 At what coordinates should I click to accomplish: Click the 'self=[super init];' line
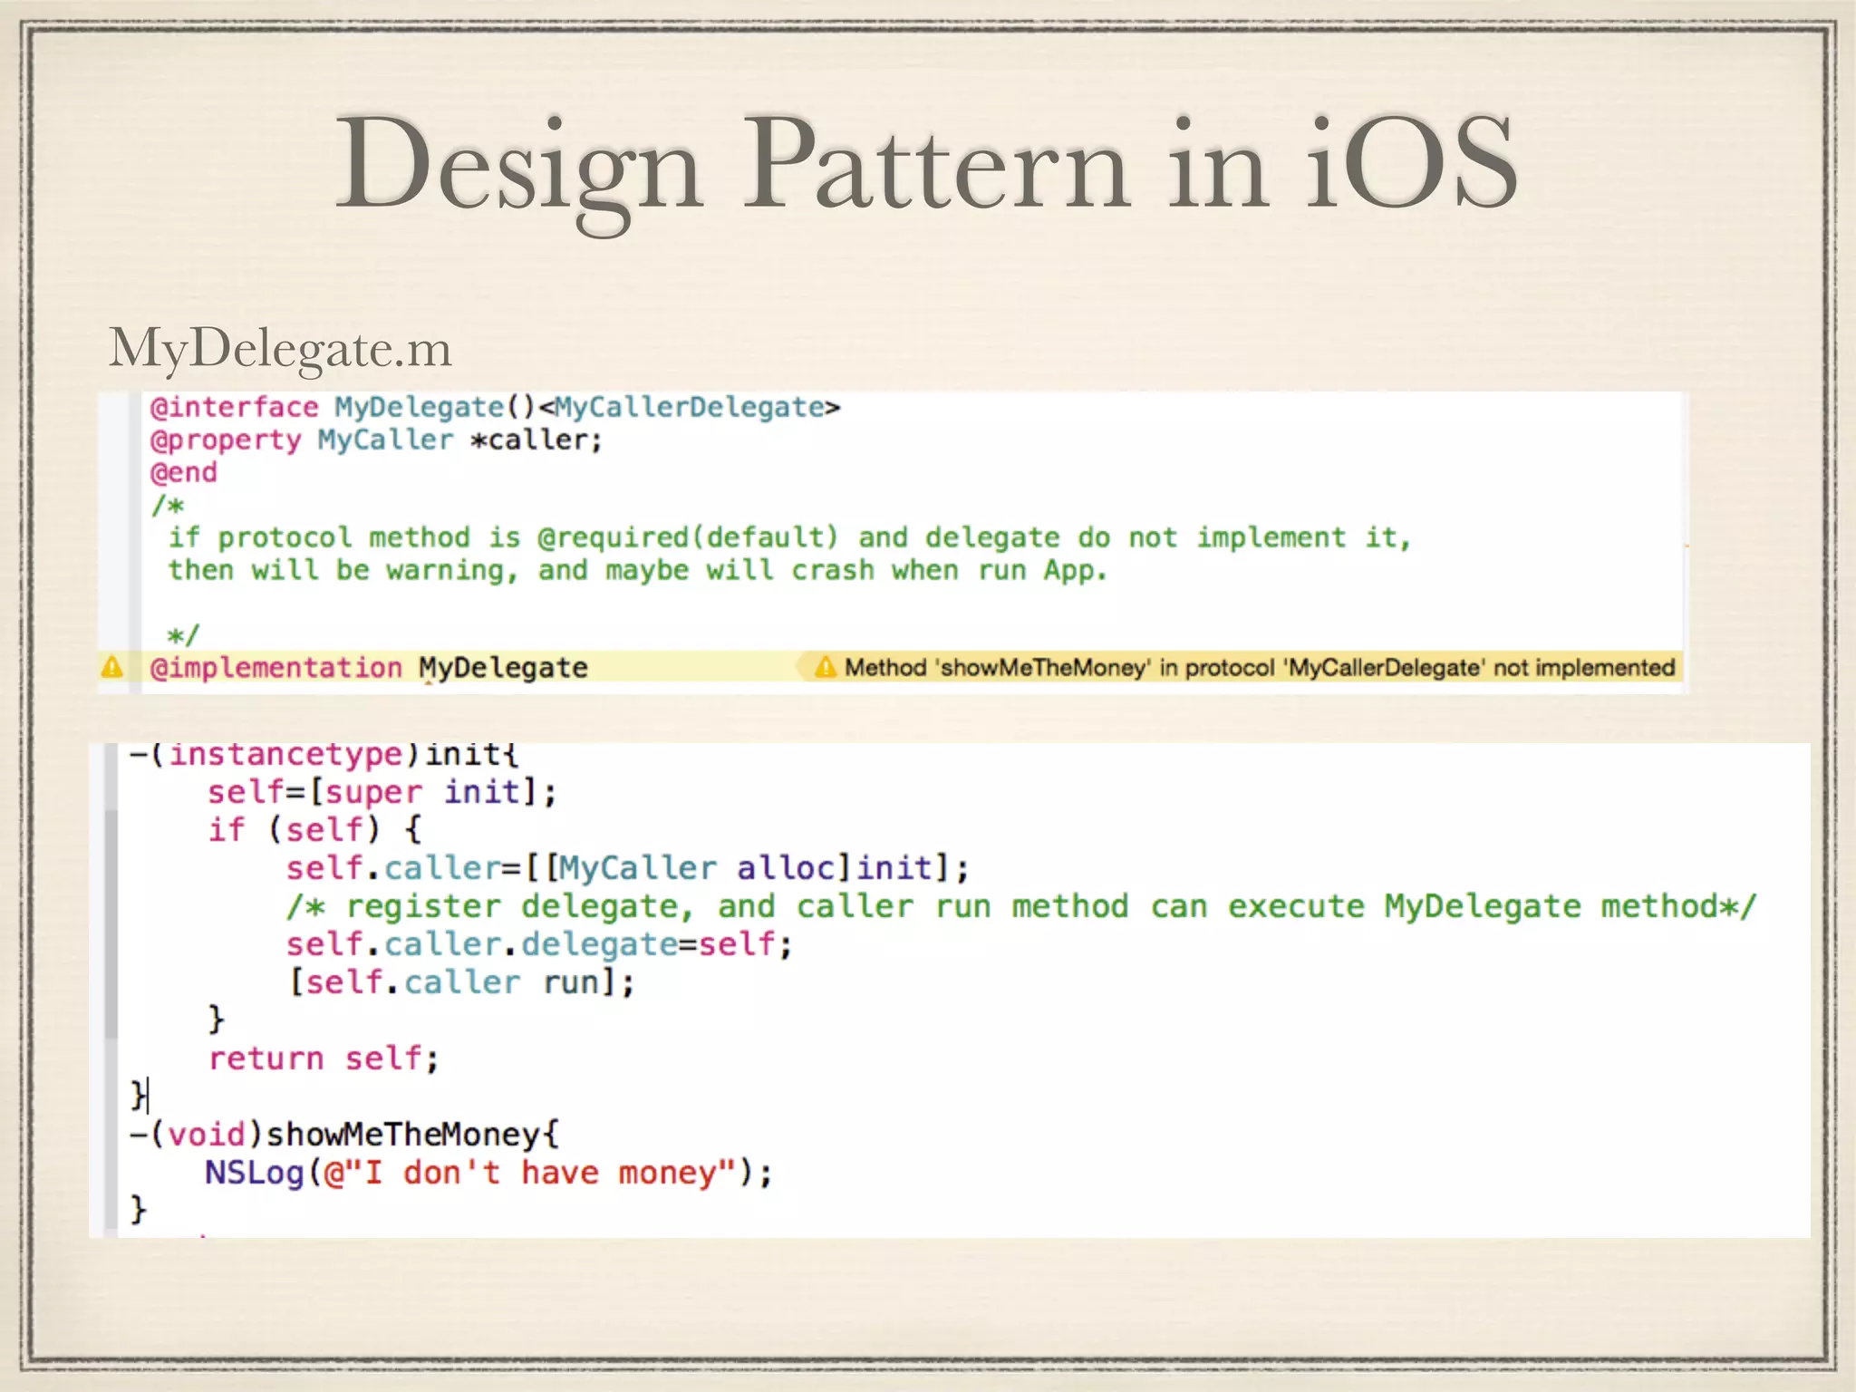382,792
